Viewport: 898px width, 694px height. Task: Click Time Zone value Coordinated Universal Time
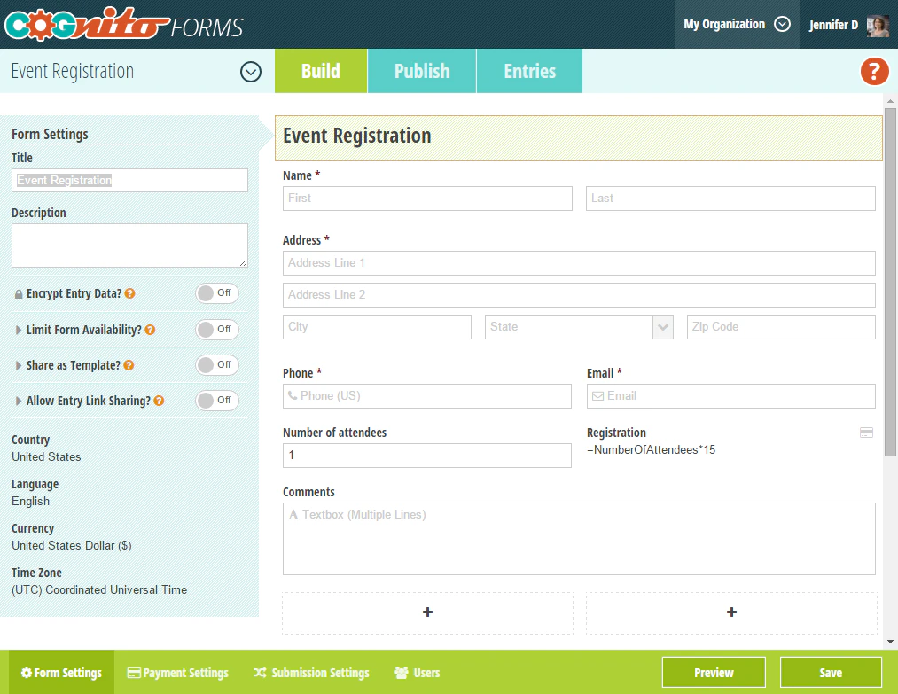pyautogui.click(x=99, y=589)
